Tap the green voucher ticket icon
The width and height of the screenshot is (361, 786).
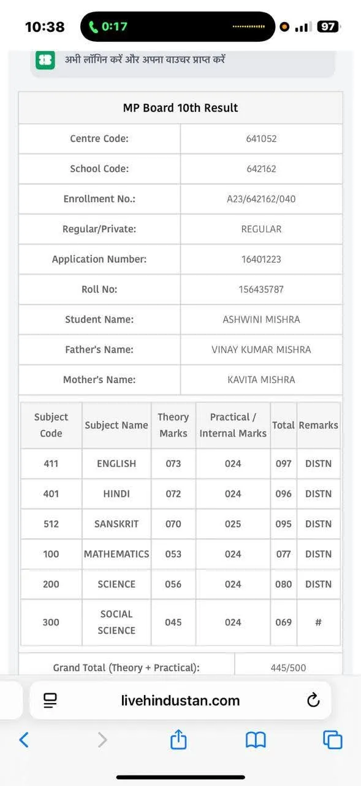pos(45,60)
